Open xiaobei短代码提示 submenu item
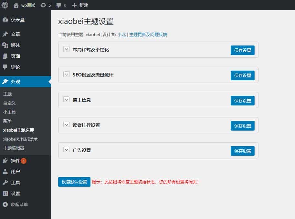The image size is (295, 219). pos(20,139)
